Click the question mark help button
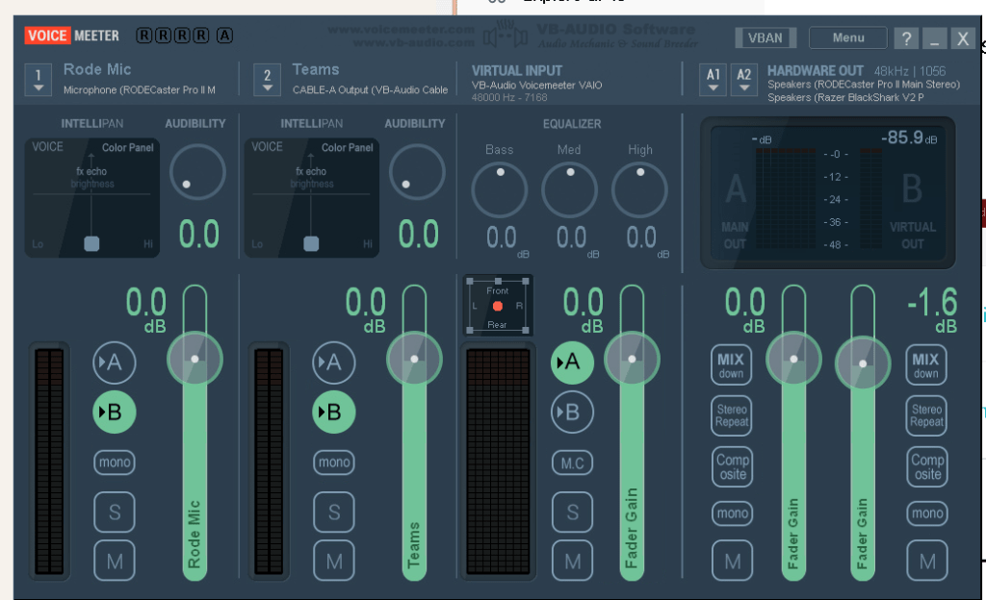986x600 pixels. coord(906,38)
